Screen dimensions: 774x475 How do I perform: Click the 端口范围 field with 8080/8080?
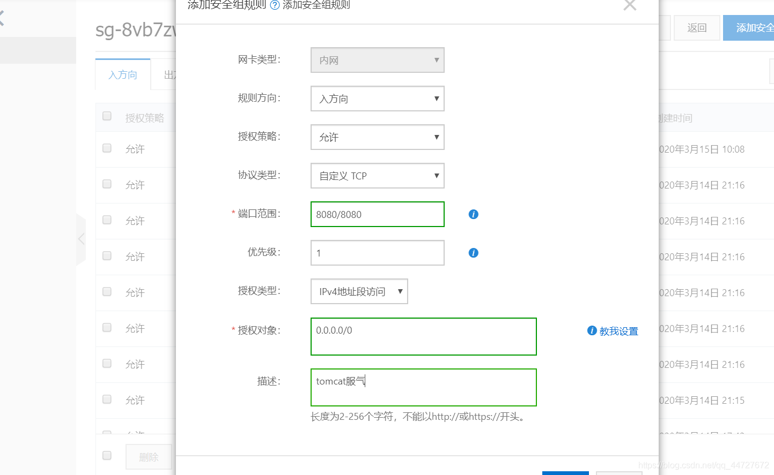click(378, 214)
